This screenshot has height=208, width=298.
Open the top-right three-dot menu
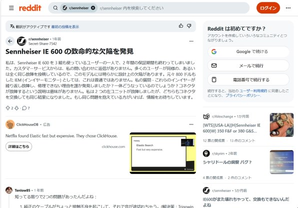(288, 8)
